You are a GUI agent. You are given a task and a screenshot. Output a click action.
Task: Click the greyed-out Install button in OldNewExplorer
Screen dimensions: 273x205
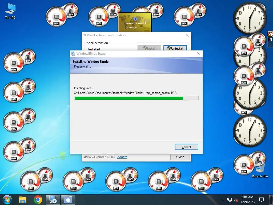[149, 48]
